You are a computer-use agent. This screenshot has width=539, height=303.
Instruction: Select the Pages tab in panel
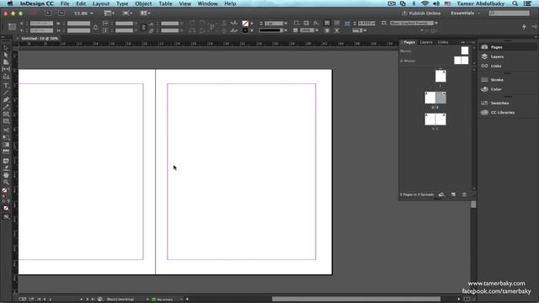point(409,42)
